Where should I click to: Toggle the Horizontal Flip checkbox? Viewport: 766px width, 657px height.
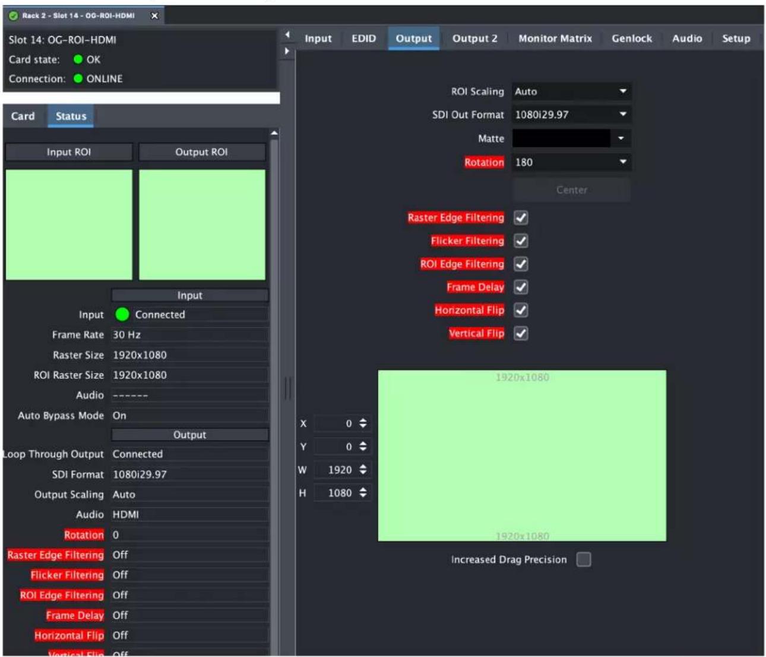click(x=521, y=310)
